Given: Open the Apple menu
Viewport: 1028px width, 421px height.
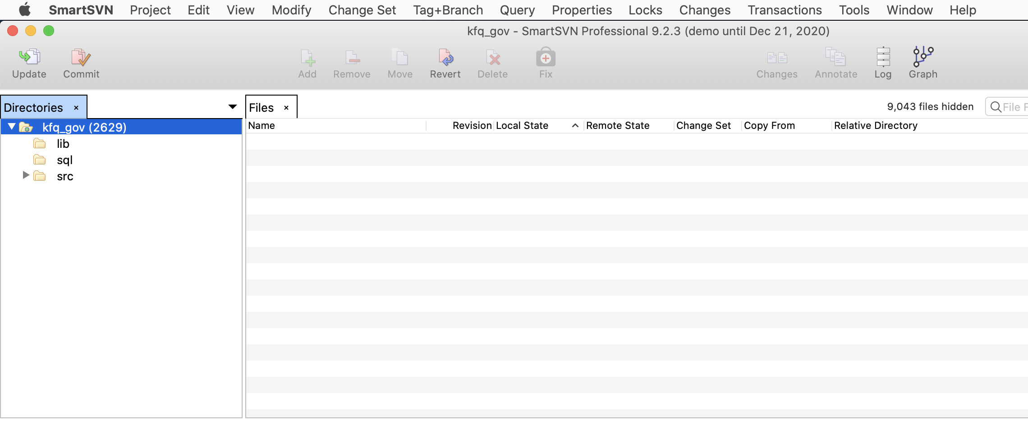Looking at the screenshot, I should [25, 9].
